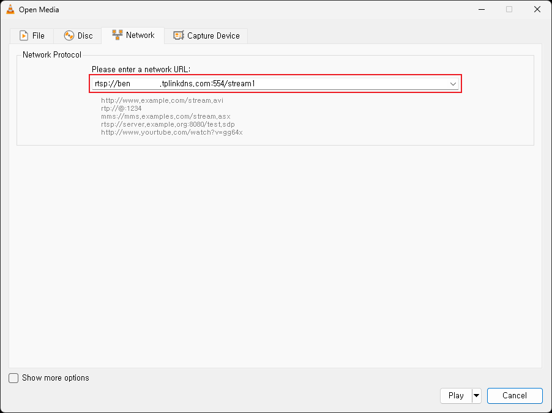The image size is (552, 413).
Task: Open the Disc tab
Action: click(x=85, y=35)
